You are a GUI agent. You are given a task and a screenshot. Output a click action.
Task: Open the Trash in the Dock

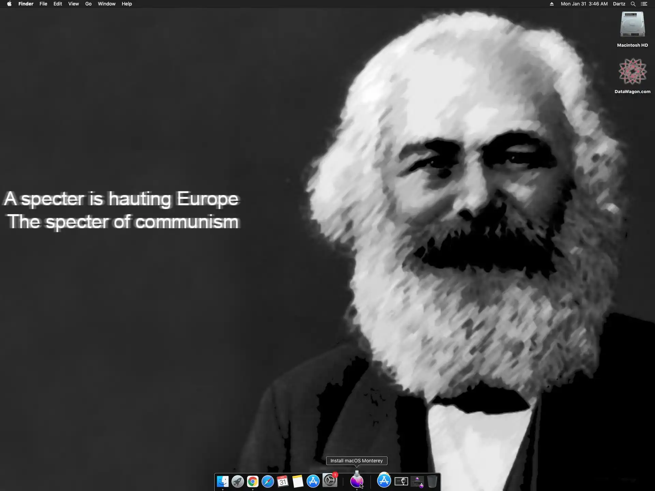click(432, 481)
